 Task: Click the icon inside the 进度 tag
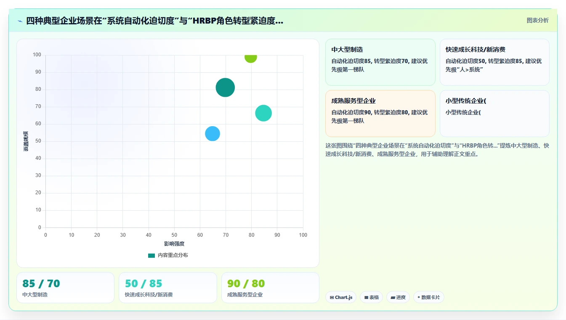[393, 297]
